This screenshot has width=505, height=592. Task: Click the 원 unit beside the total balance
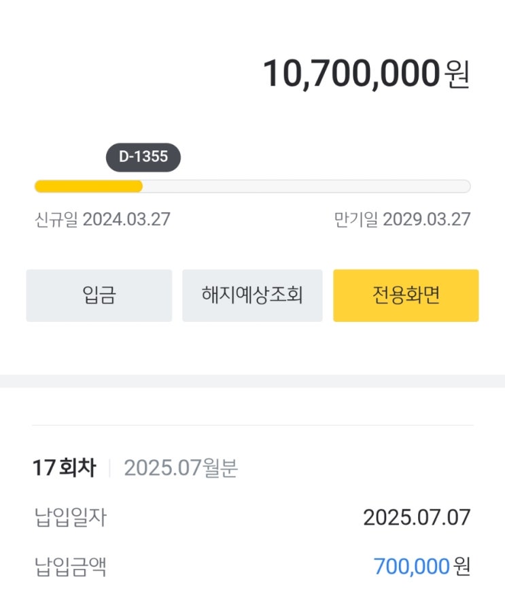(x=457, y=75)
